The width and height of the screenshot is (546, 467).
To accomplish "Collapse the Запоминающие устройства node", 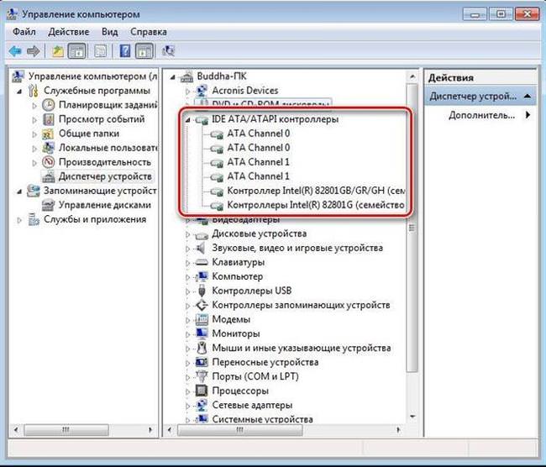I will pyautogui.click(x=19, y=192).
